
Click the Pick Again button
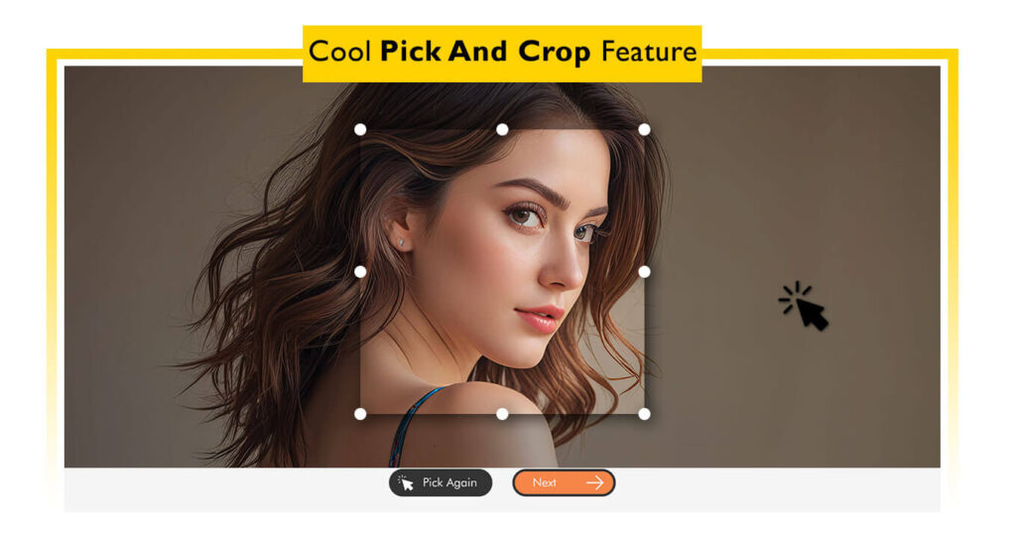(x=441, y=483)
